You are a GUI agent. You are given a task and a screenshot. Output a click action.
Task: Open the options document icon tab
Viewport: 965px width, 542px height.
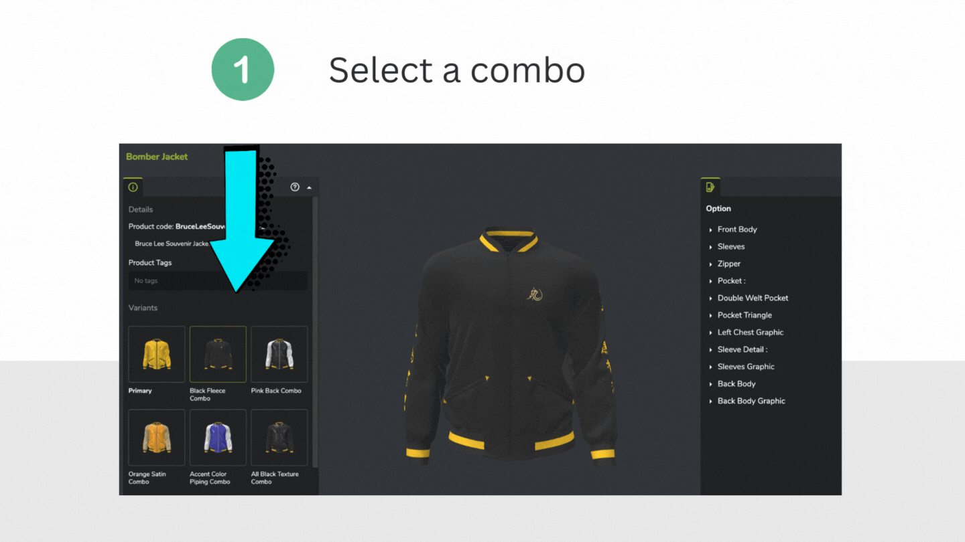[710, 187]
